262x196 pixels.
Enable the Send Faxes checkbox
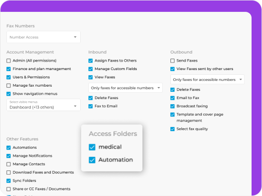click(172, 61)
